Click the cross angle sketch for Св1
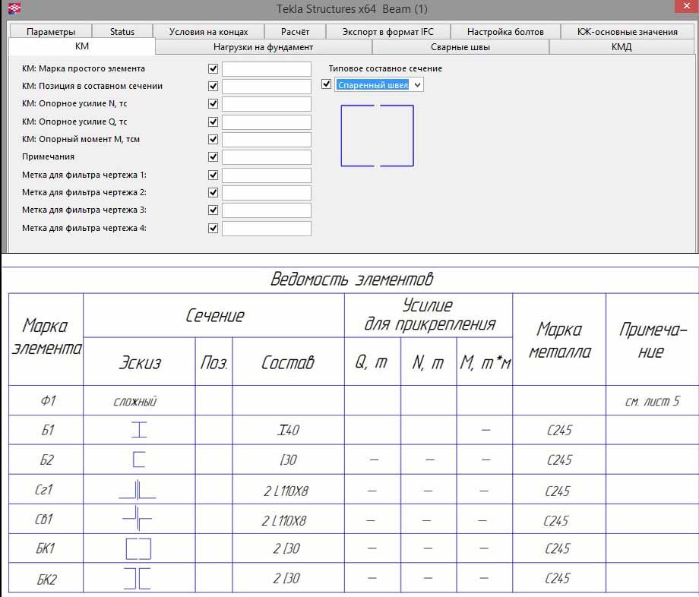The width and height of the screenshot is (699, 597). [138, 520]
